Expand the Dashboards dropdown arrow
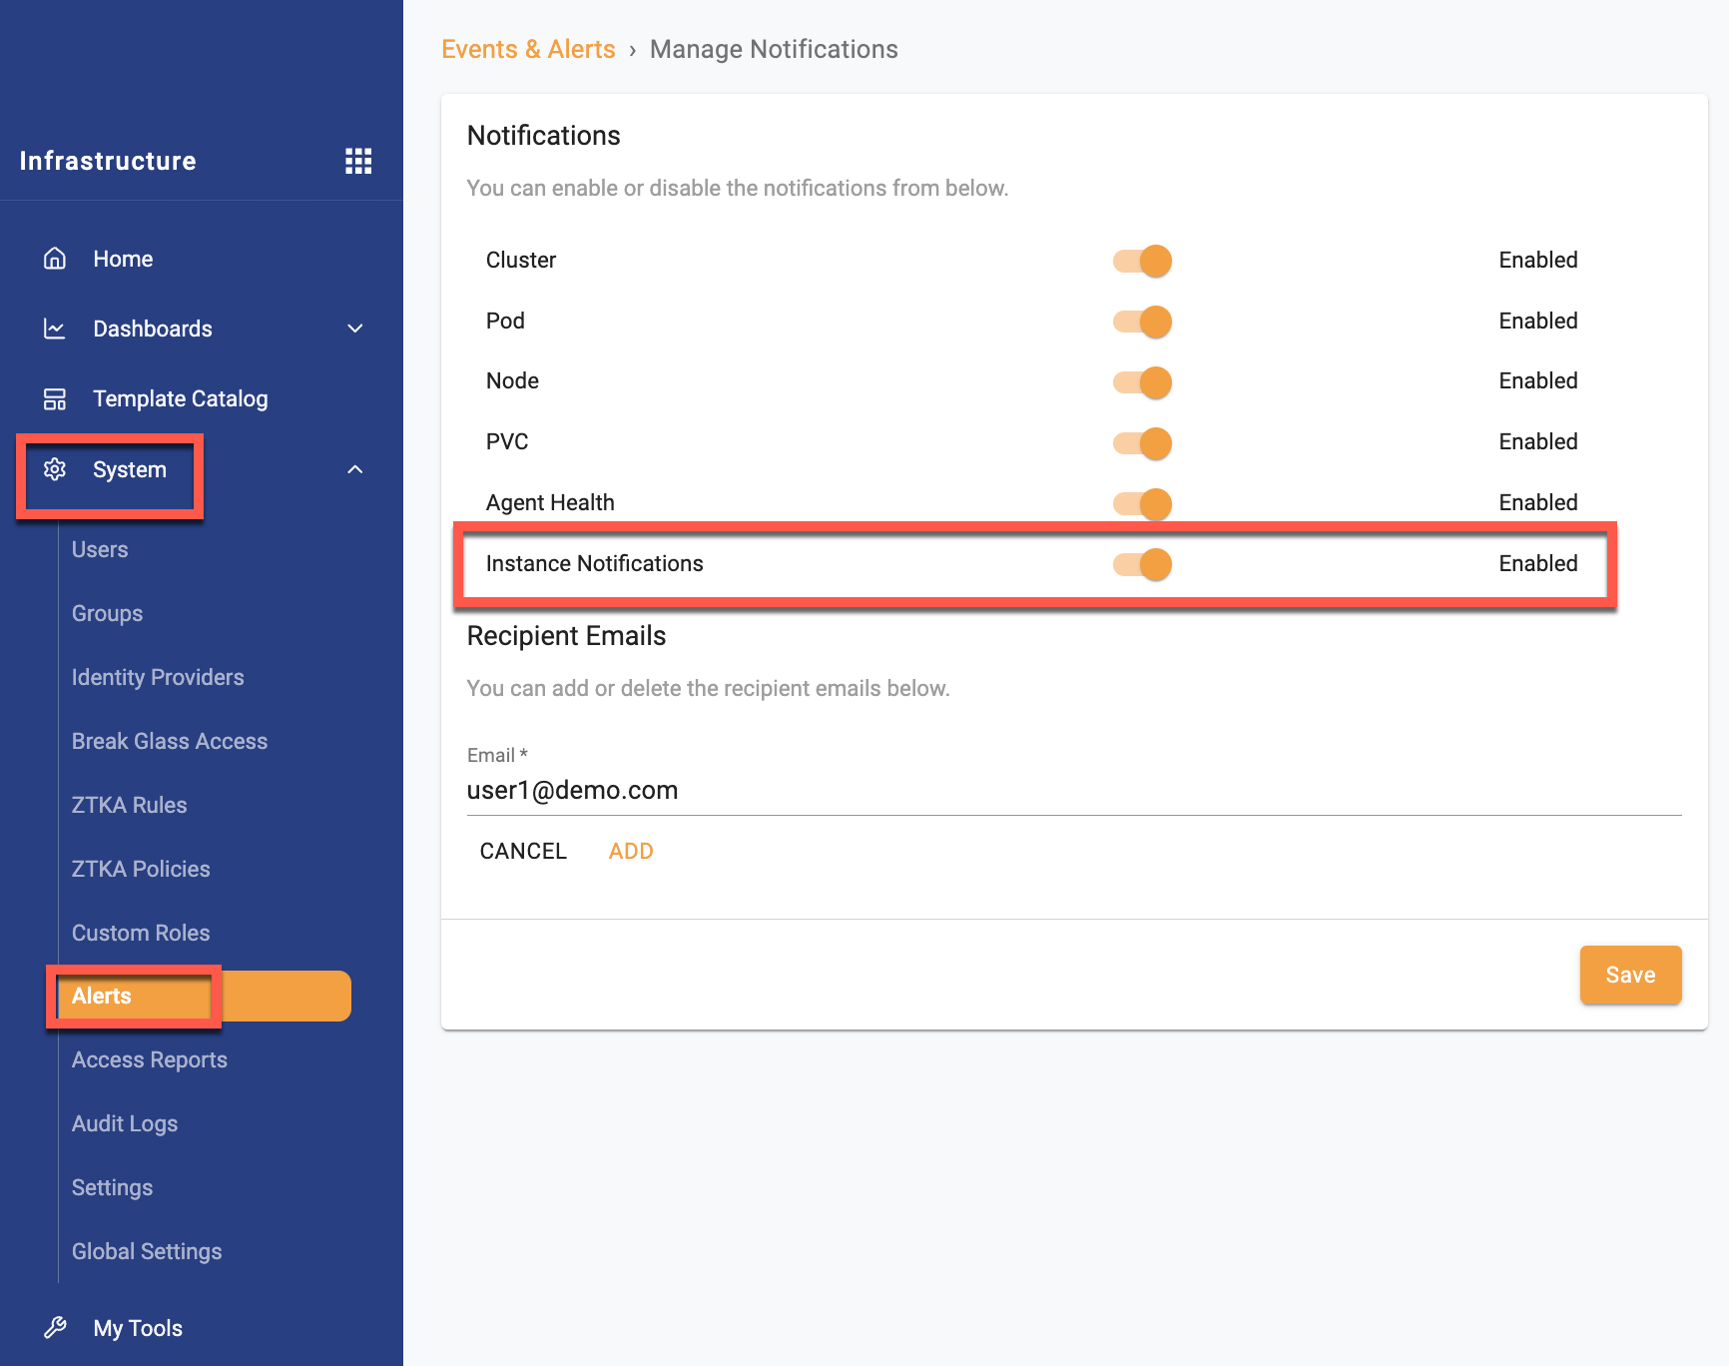This screenshot has width=1729, height=1366. point(355,329)
